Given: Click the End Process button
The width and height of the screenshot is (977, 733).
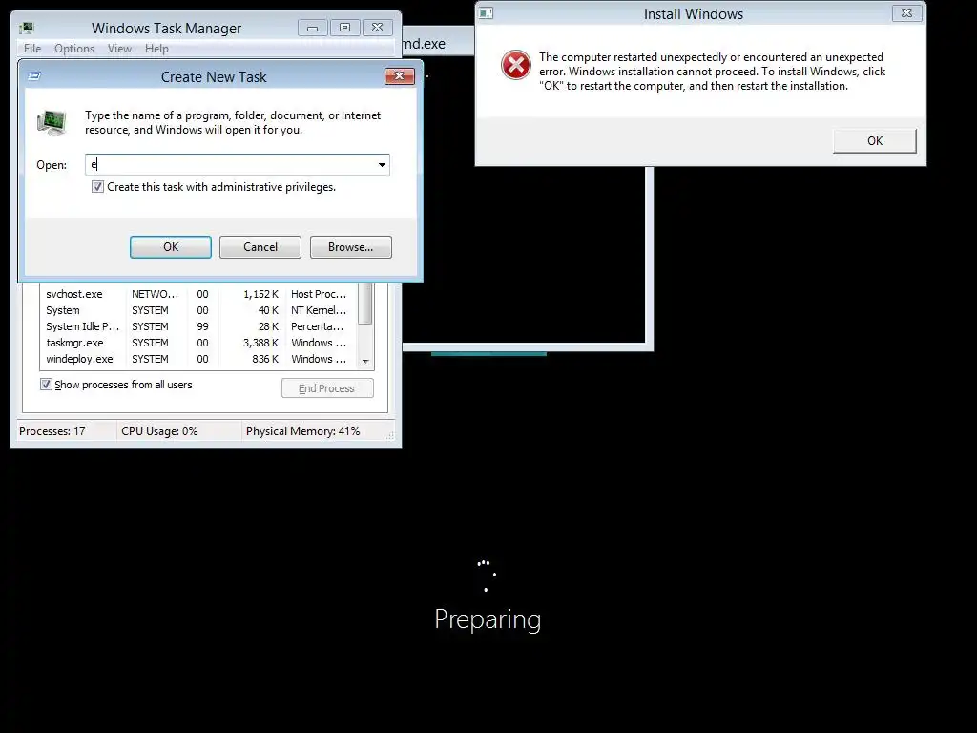Looking at the screenshot, I should (328, 388).
